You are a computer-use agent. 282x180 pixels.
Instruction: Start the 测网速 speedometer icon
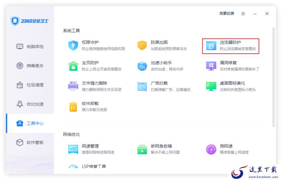[x=211, y=149]
